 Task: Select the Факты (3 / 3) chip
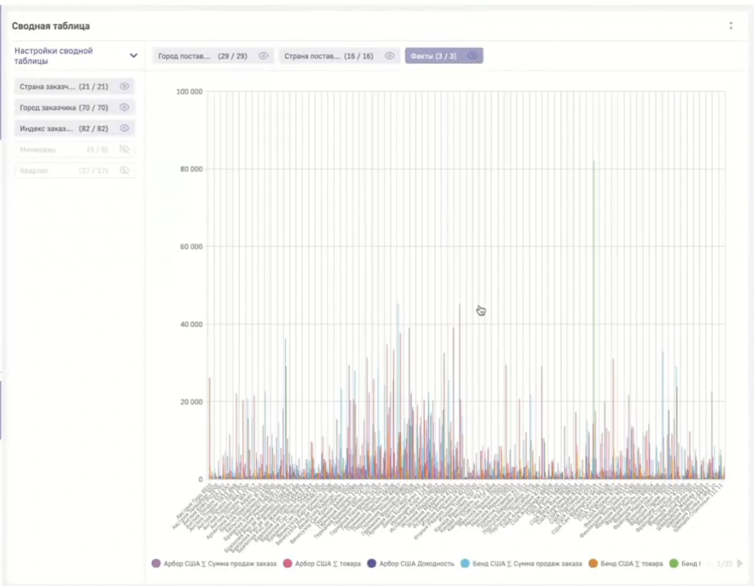click(433, 56)
